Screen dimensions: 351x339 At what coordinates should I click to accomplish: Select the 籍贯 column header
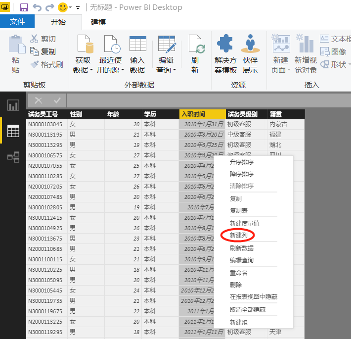click(x=286, y=114)
